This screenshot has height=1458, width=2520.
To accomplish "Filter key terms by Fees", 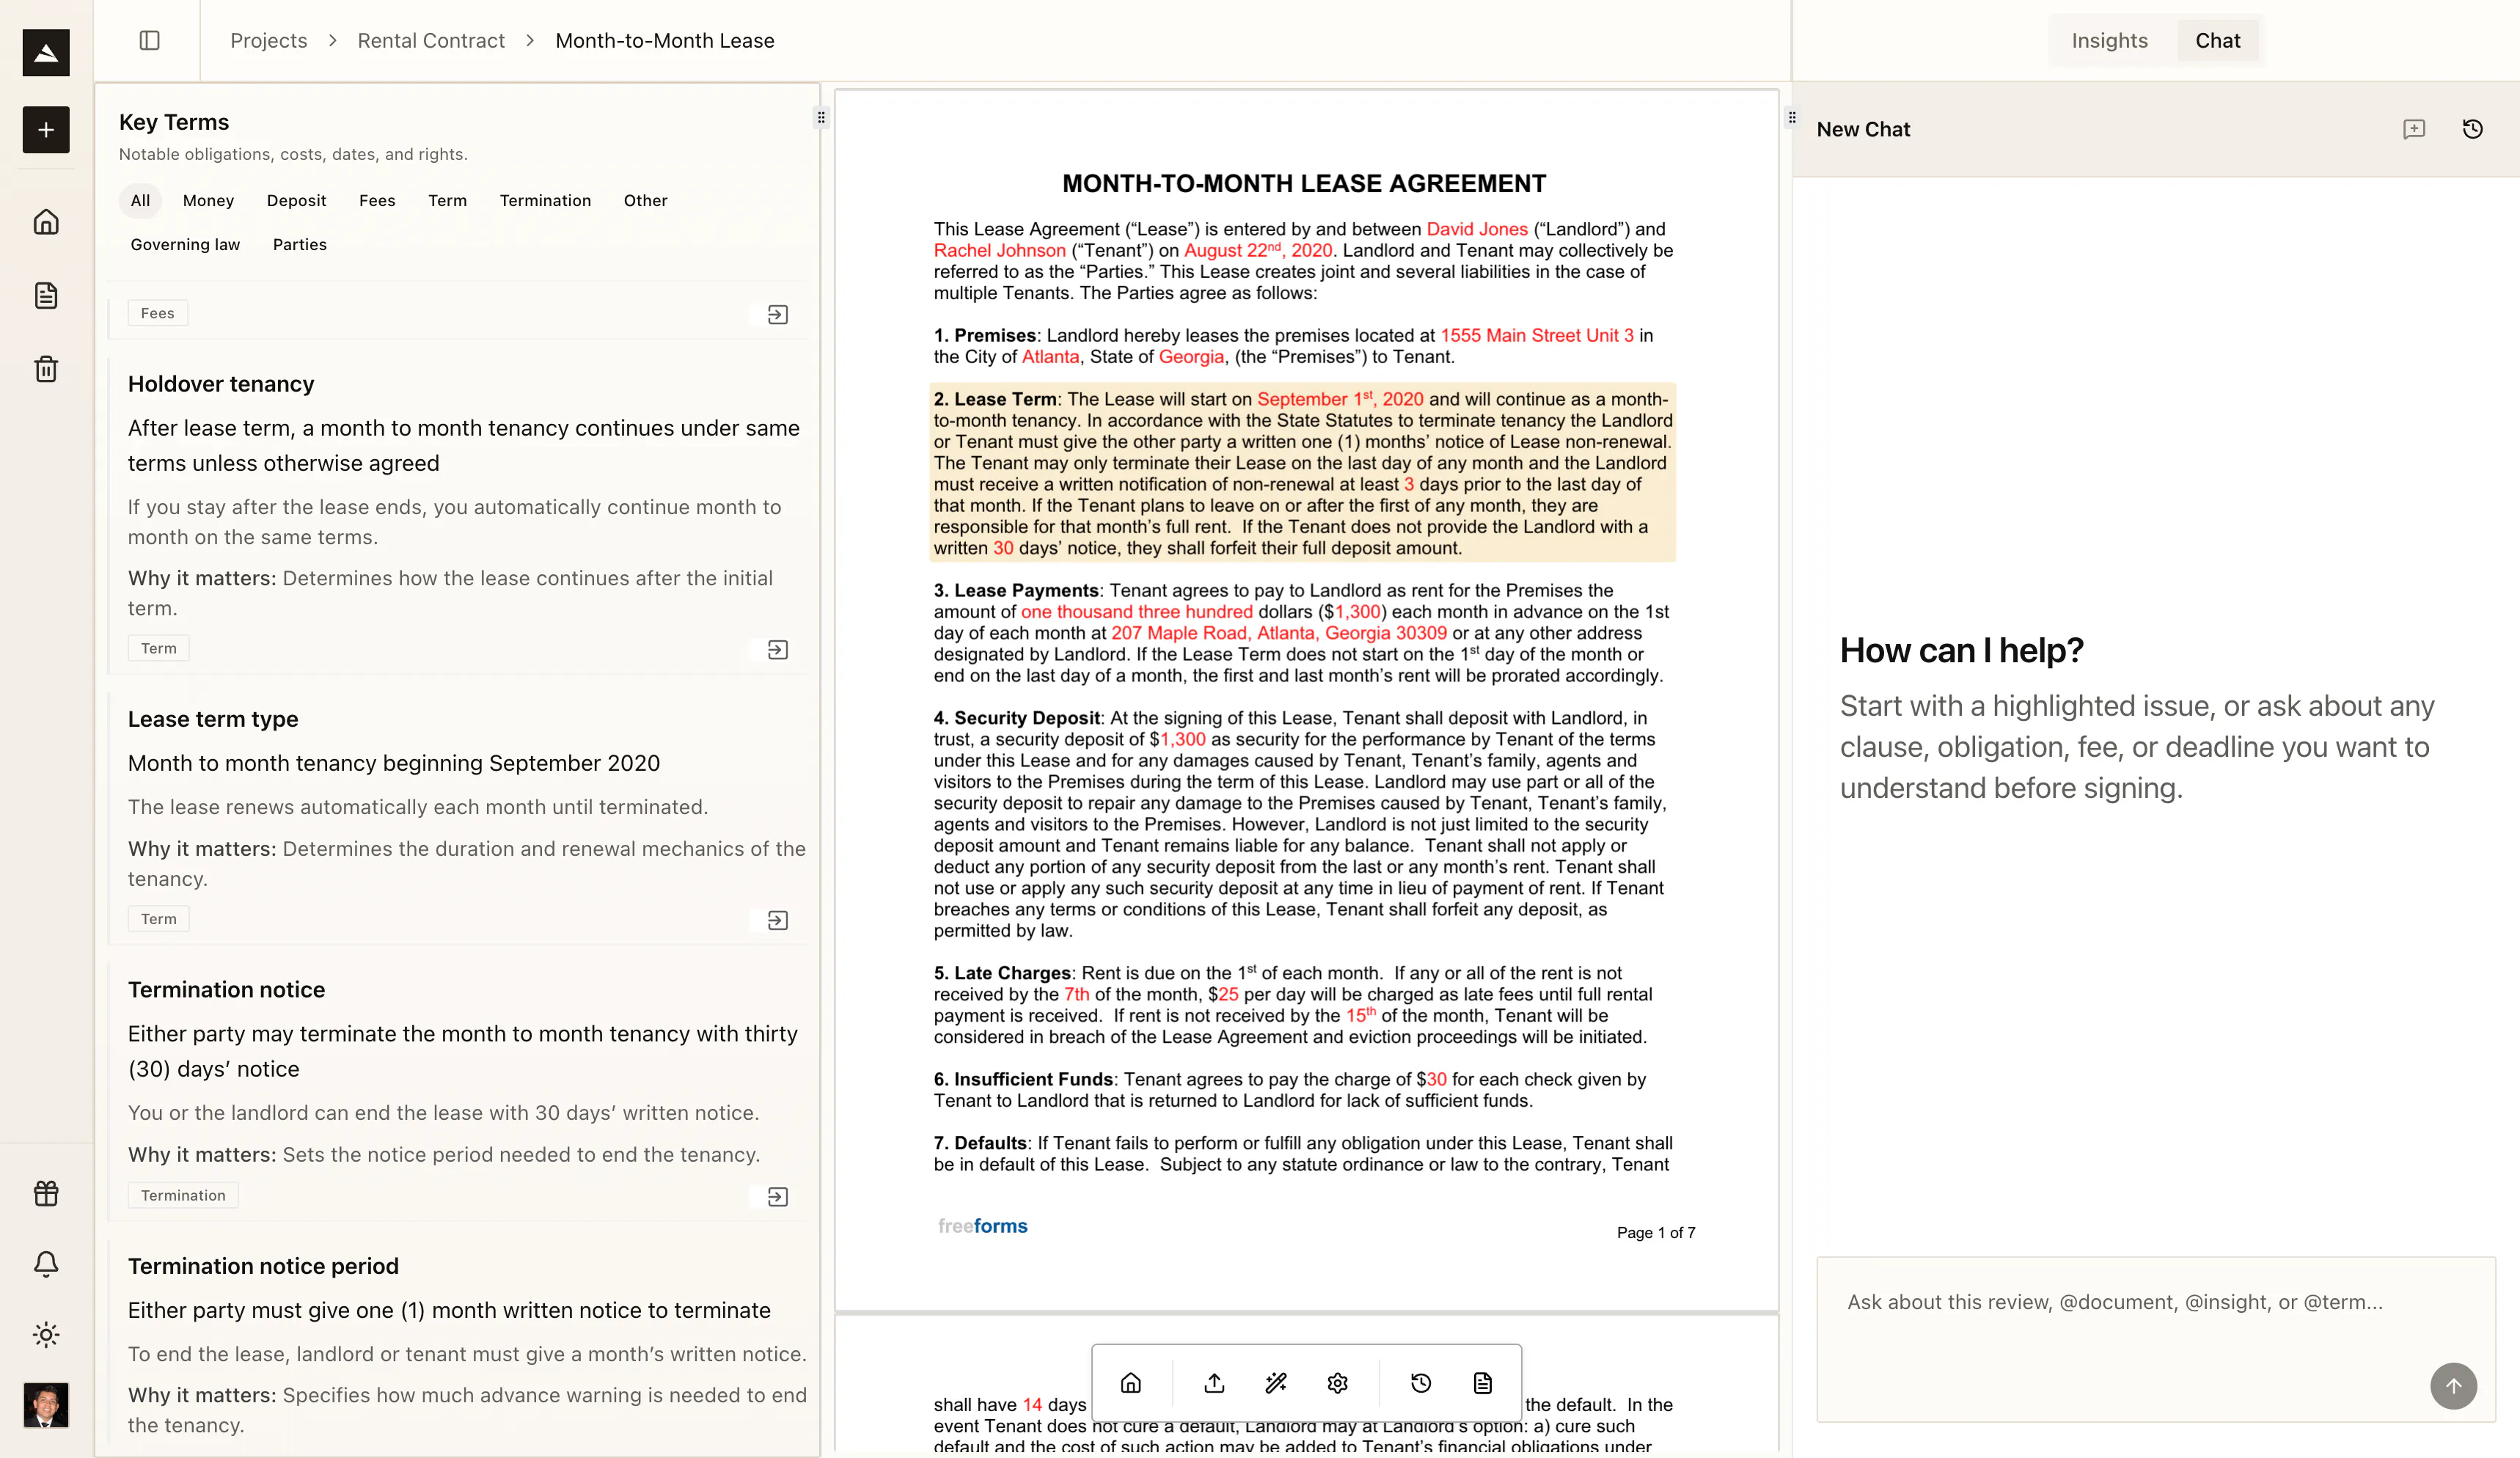I will pos(377,200).
